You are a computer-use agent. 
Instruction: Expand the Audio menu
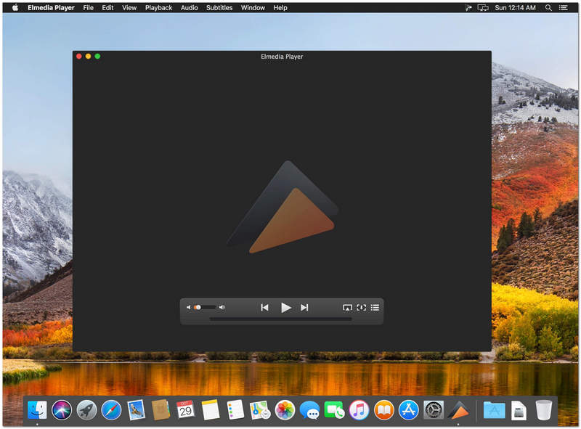tap(189, 8)
